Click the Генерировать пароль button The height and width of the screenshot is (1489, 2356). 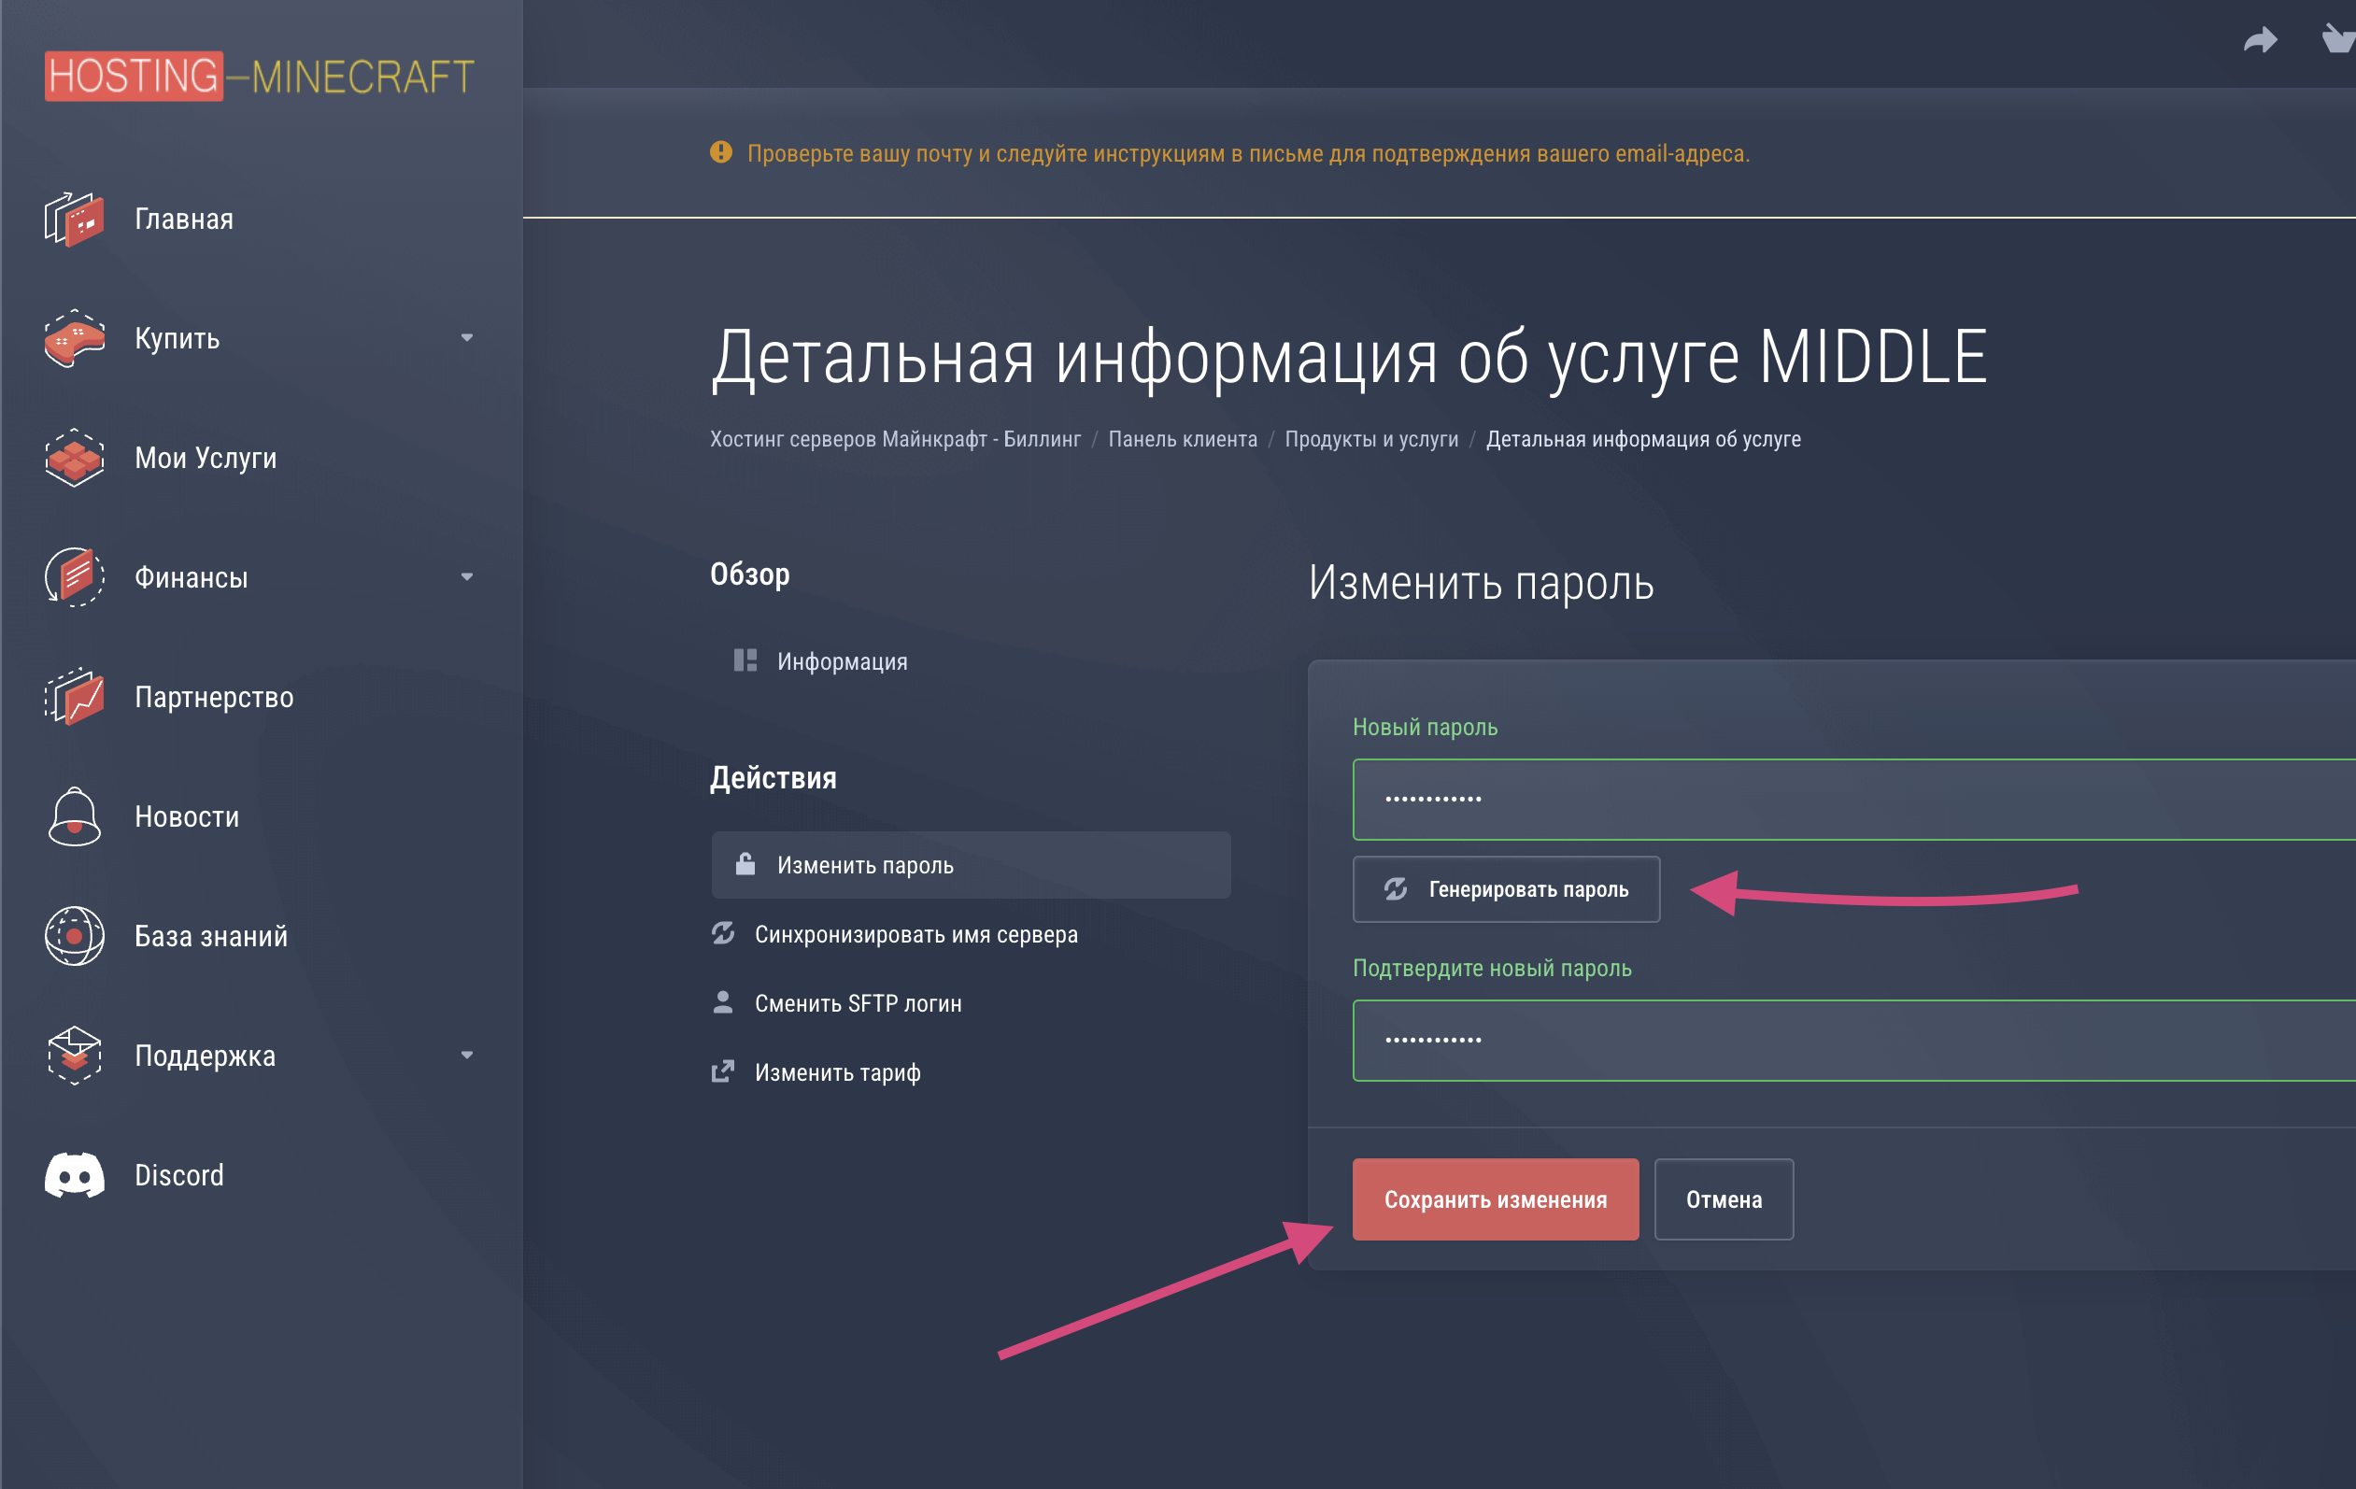tap(1507, 889)
